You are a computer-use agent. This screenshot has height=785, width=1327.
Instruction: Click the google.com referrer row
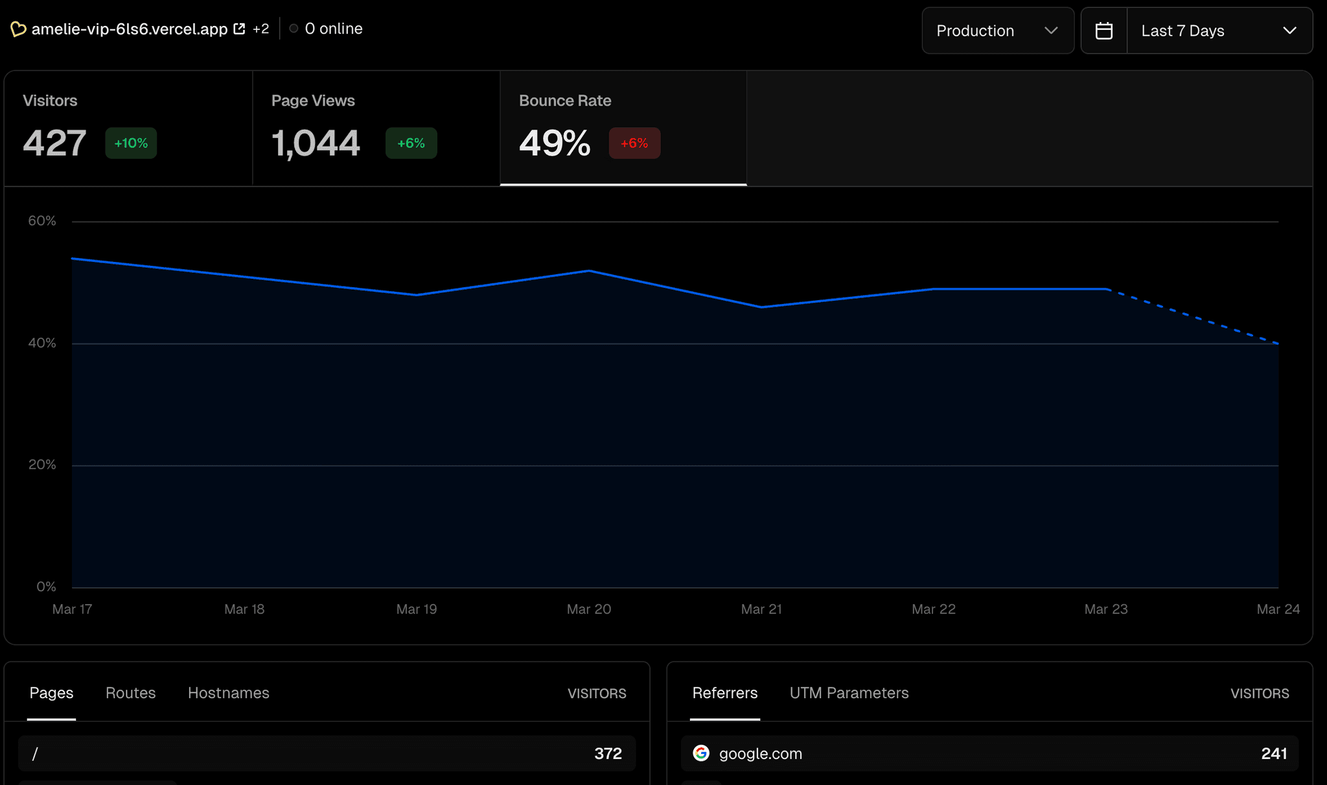(989, 753)
